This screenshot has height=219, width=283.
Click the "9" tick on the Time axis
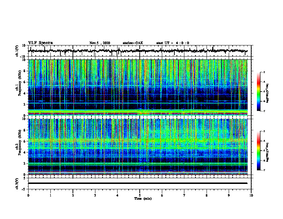(229, 195)
